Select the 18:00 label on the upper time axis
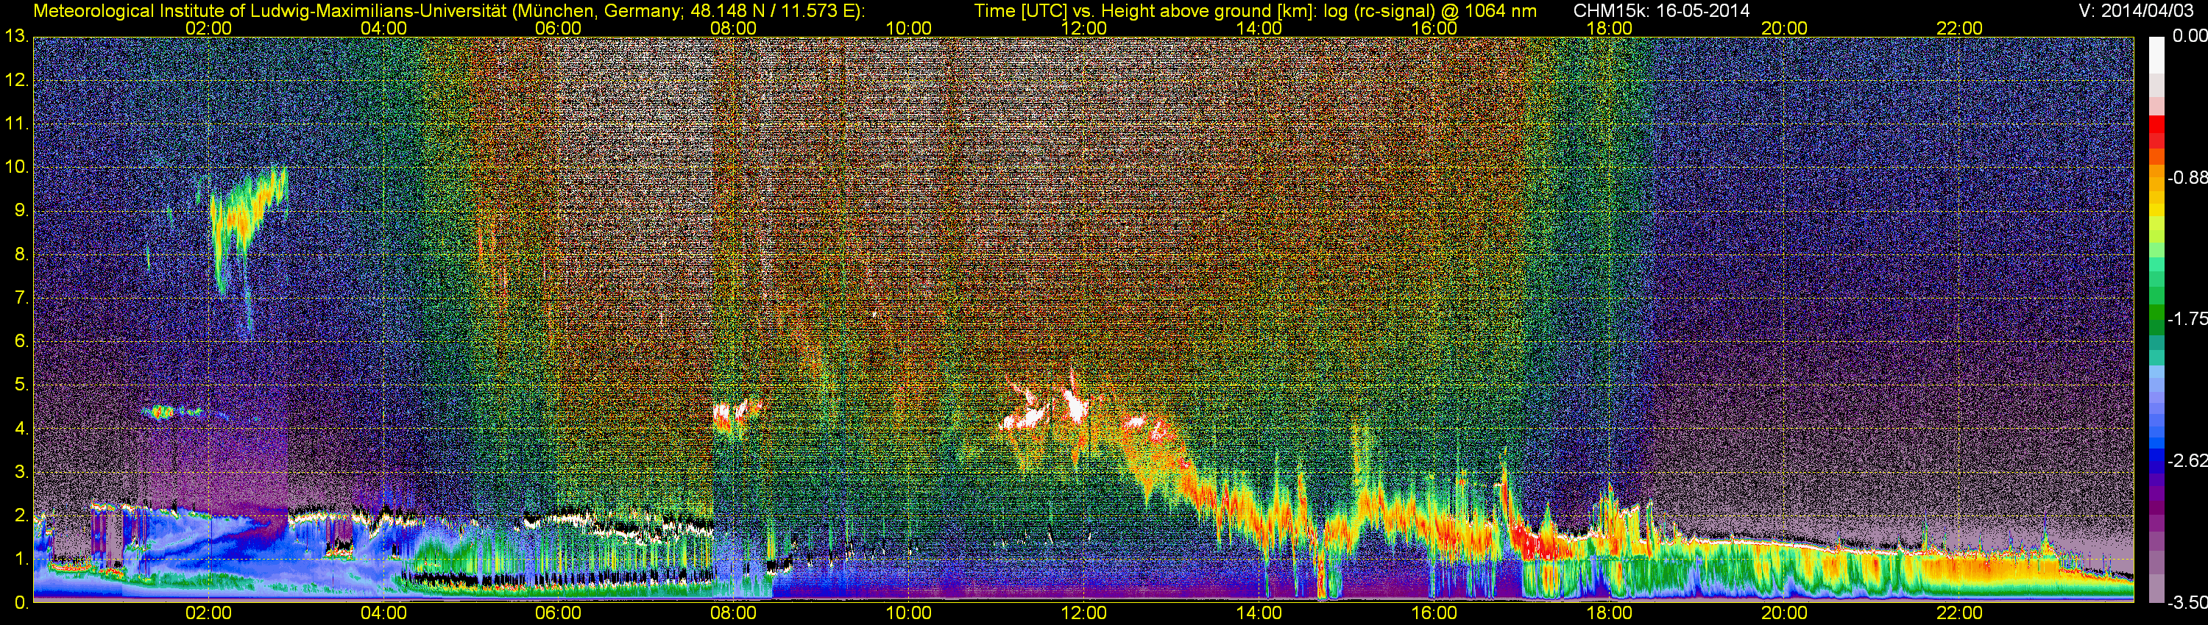This screenshot has width=2208, height=625. coord(1609,28)
